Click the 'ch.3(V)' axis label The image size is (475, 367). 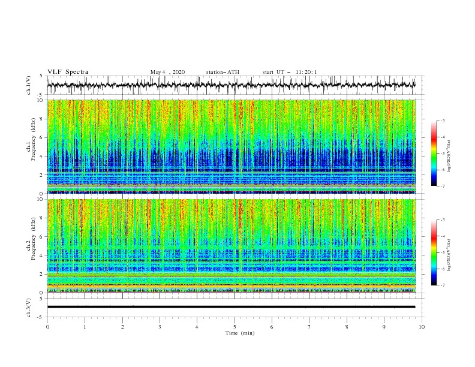pos(29,308)
